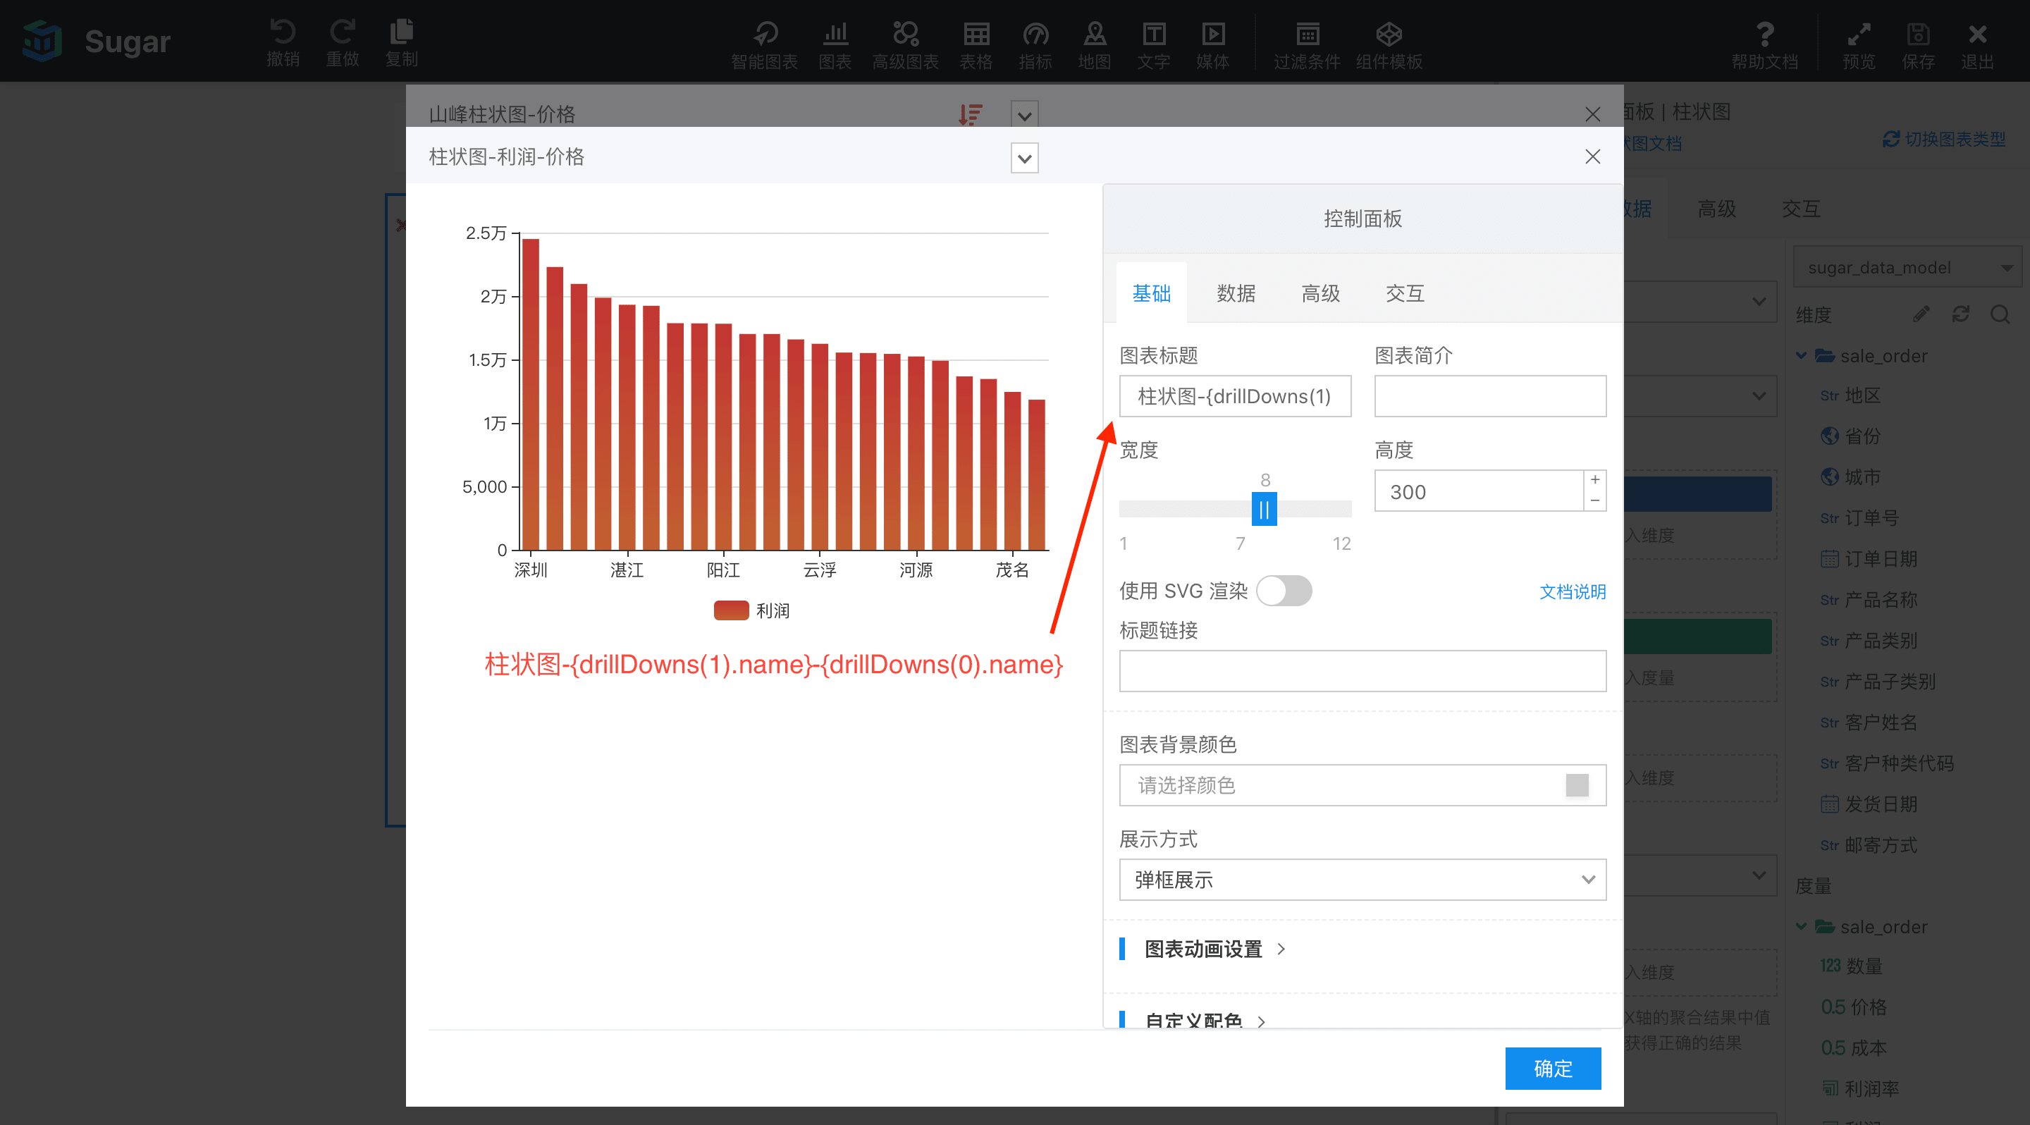The image size is (2030, 1125).
Task: Open the component template (组件模板) icon
Action: pyautogui.click(x=1389, y=34)
